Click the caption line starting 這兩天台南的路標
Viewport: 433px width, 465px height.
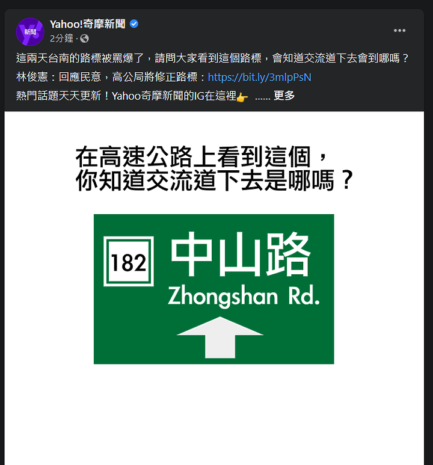[212, 58]
